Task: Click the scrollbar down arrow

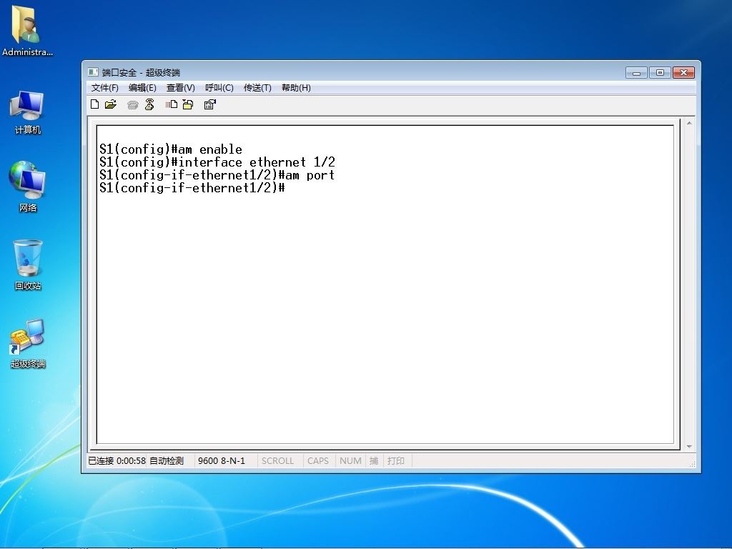Action: (x=689, y=447)
